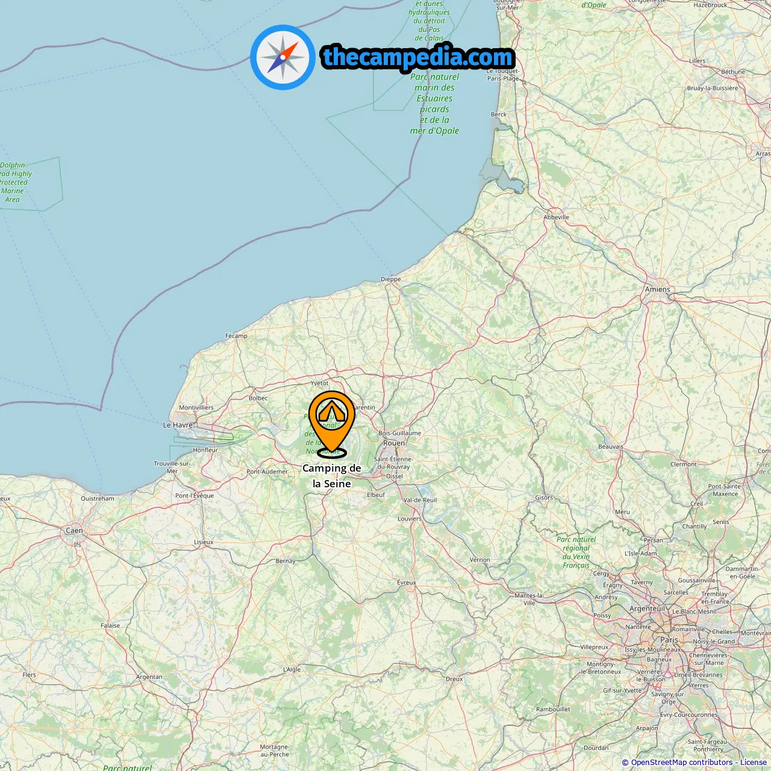Viewport: 771px width, 771px height.
Task: Select the Parc naturel régional du Vexin label
Action: (576, 552)
